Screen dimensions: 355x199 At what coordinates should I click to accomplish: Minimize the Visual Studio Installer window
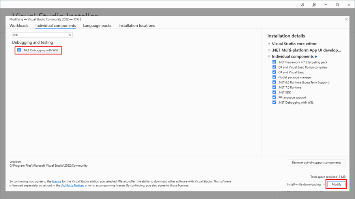coord(326,5)
